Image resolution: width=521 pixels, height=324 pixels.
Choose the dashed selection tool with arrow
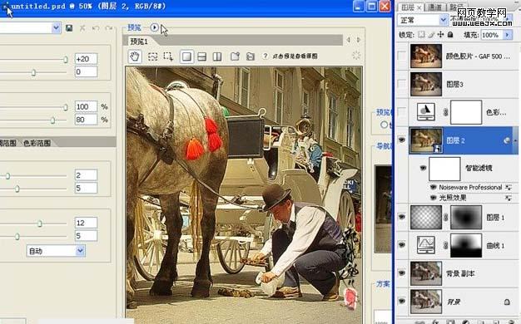pyautogui.click(x=168, y=56)
